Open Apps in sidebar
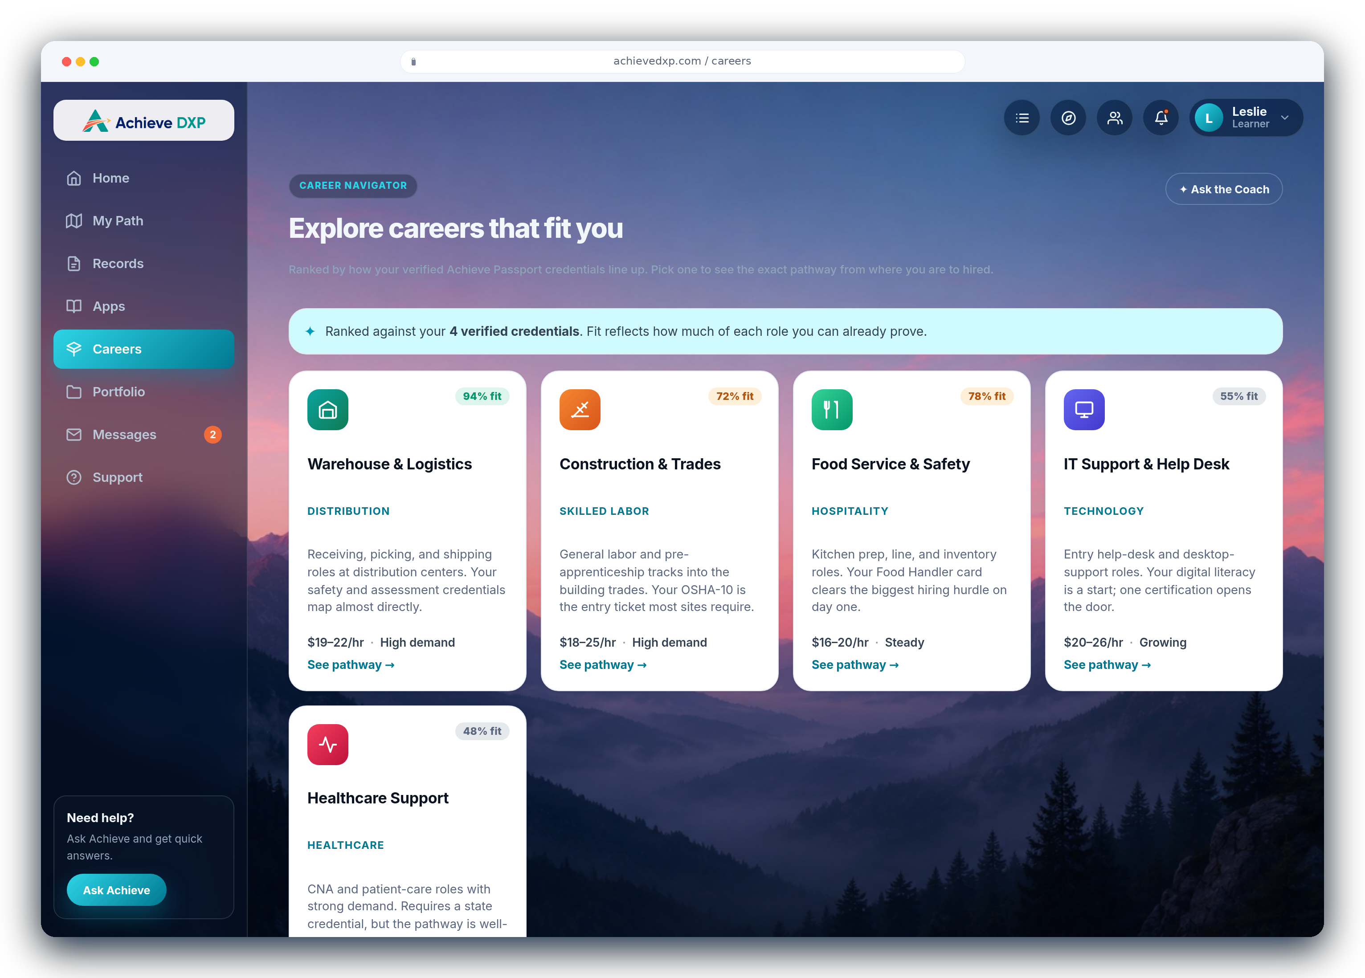This screenshot has height=978, width=1365. coord(143,306)
